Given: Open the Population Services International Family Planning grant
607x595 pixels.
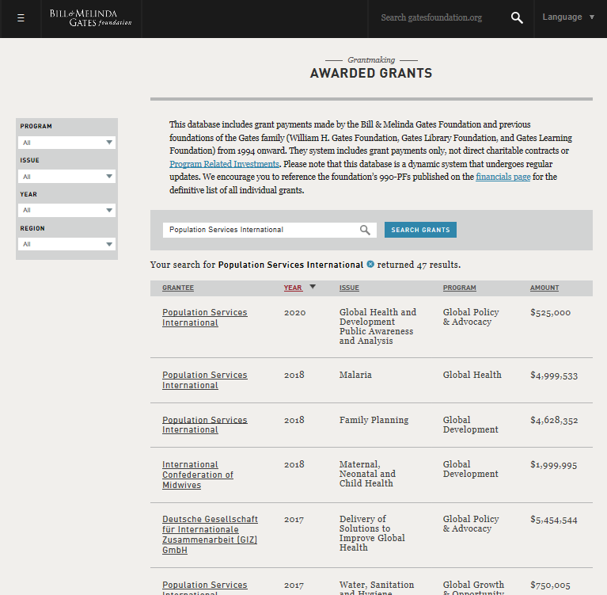Looking at the screenshot, I should pos(204,425).
